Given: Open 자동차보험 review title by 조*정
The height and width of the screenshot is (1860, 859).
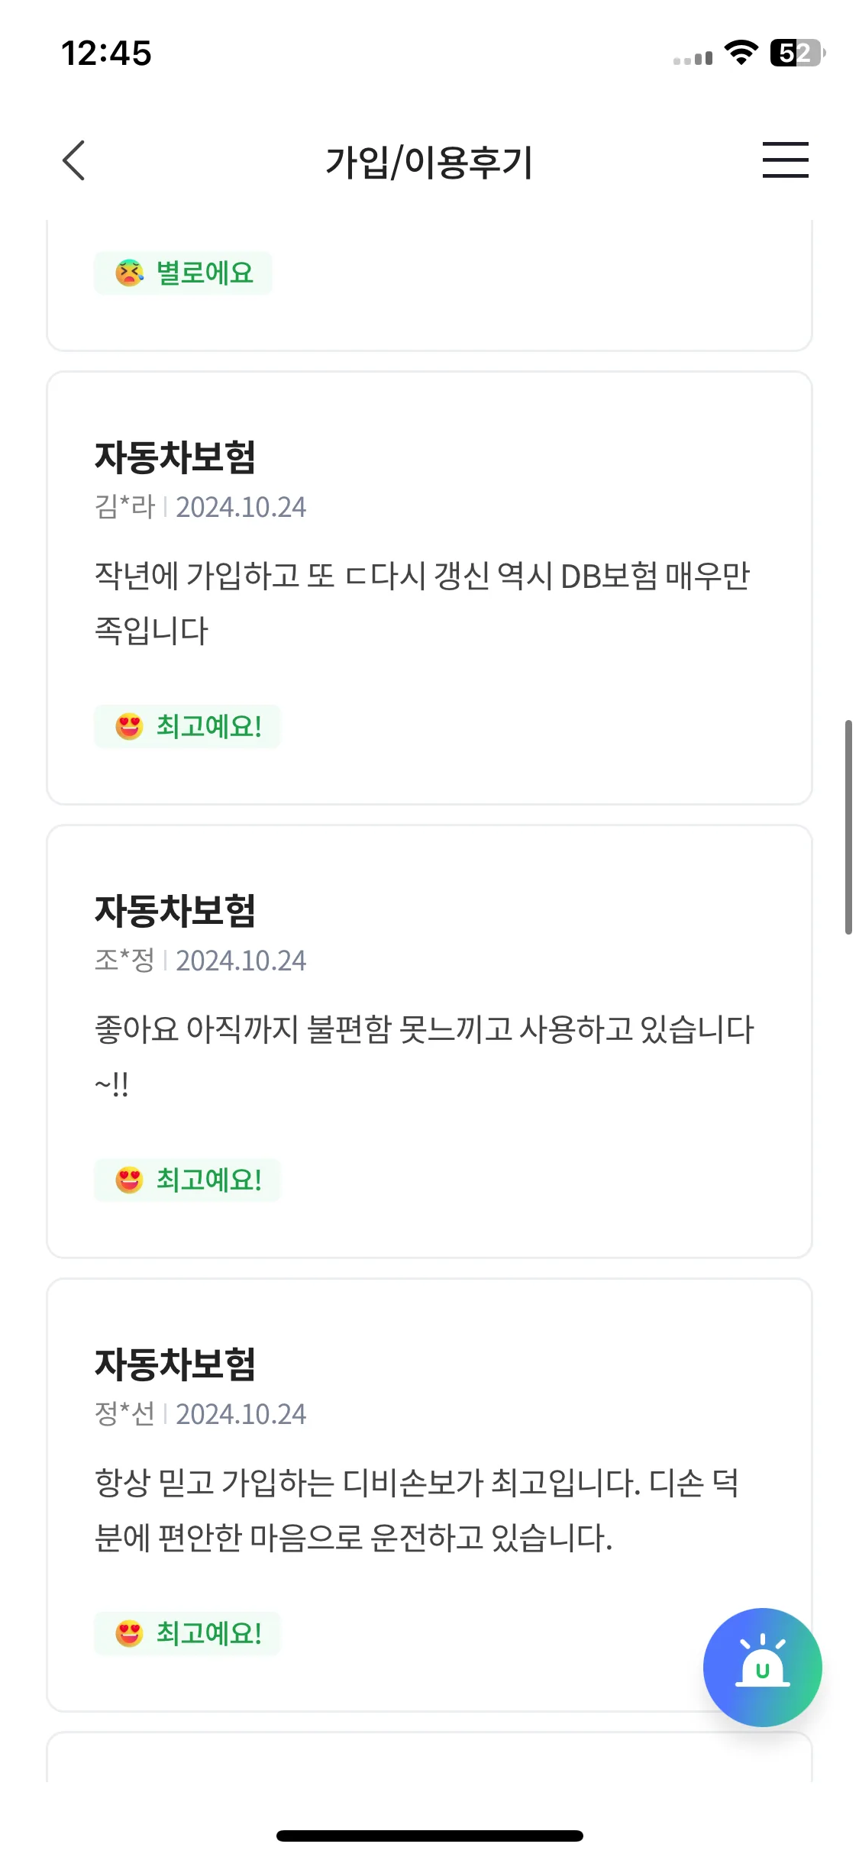Looking at the screenshot, I should click(x=175, y=911).
